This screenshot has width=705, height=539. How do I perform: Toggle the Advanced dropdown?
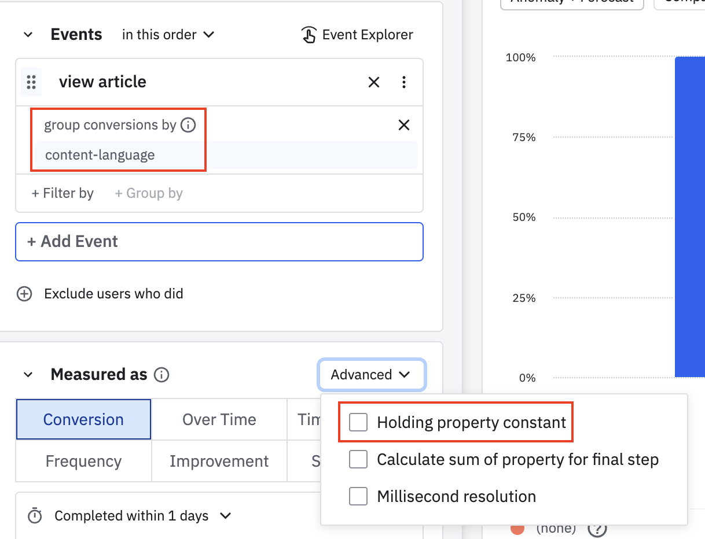[x=371, y=375]
